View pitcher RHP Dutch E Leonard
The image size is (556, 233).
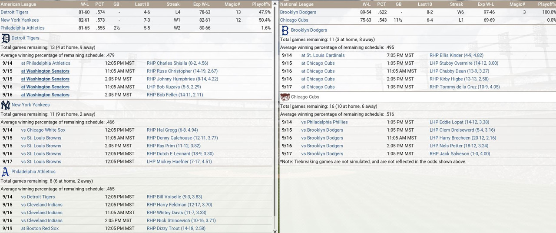click(180, 154)
